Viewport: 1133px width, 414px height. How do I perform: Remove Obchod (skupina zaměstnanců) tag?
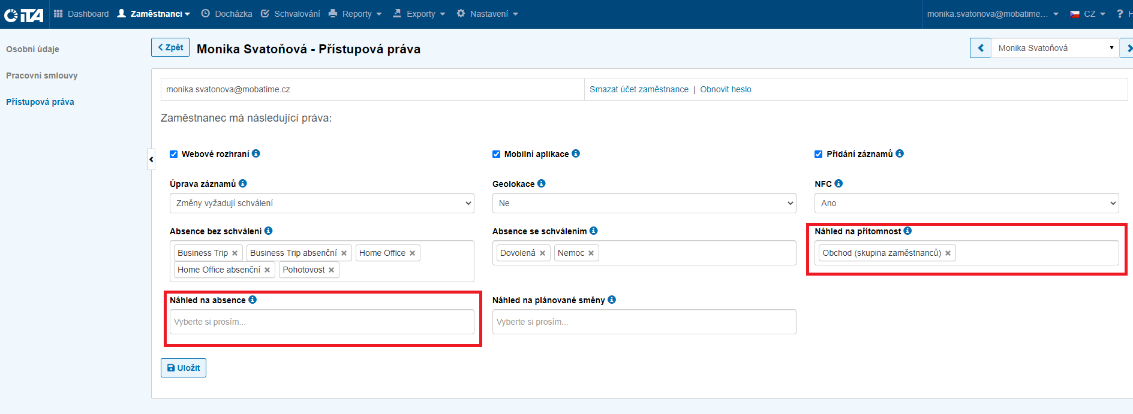(948, 253)
